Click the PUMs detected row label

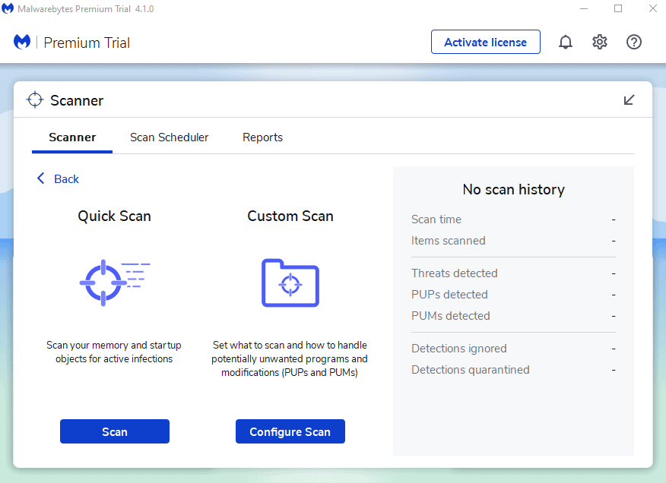click(451, 316)
